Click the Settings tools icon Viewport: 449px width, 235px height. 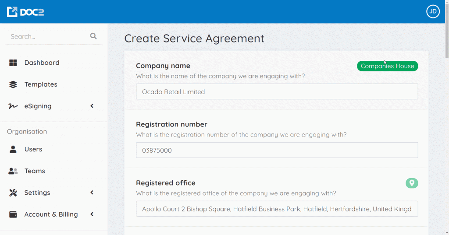point(13,193)
